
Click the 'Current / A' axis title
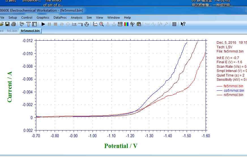(x=9, y=87)
